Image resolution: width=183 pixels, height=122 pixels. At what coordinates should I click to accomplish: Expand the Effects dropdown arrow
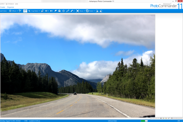click(17, 11)
